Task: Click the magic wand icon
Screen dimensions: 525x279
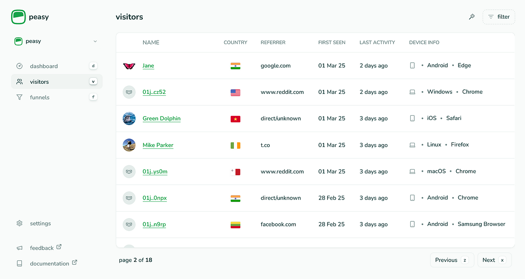Action: coord(472,17)
